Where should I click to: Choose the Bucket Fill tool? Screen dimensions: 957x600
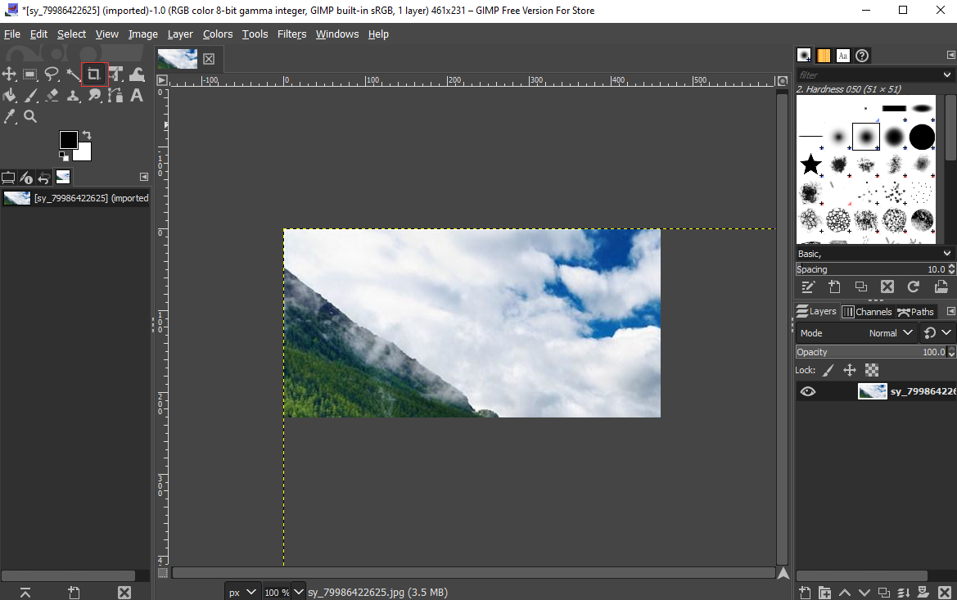pyautogui.click(x=10, y=96)
